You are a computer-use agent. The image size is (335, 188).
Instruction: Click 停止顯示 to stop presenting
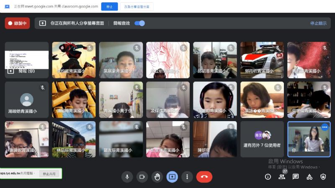pyautogui.click(x=318, y=23)
